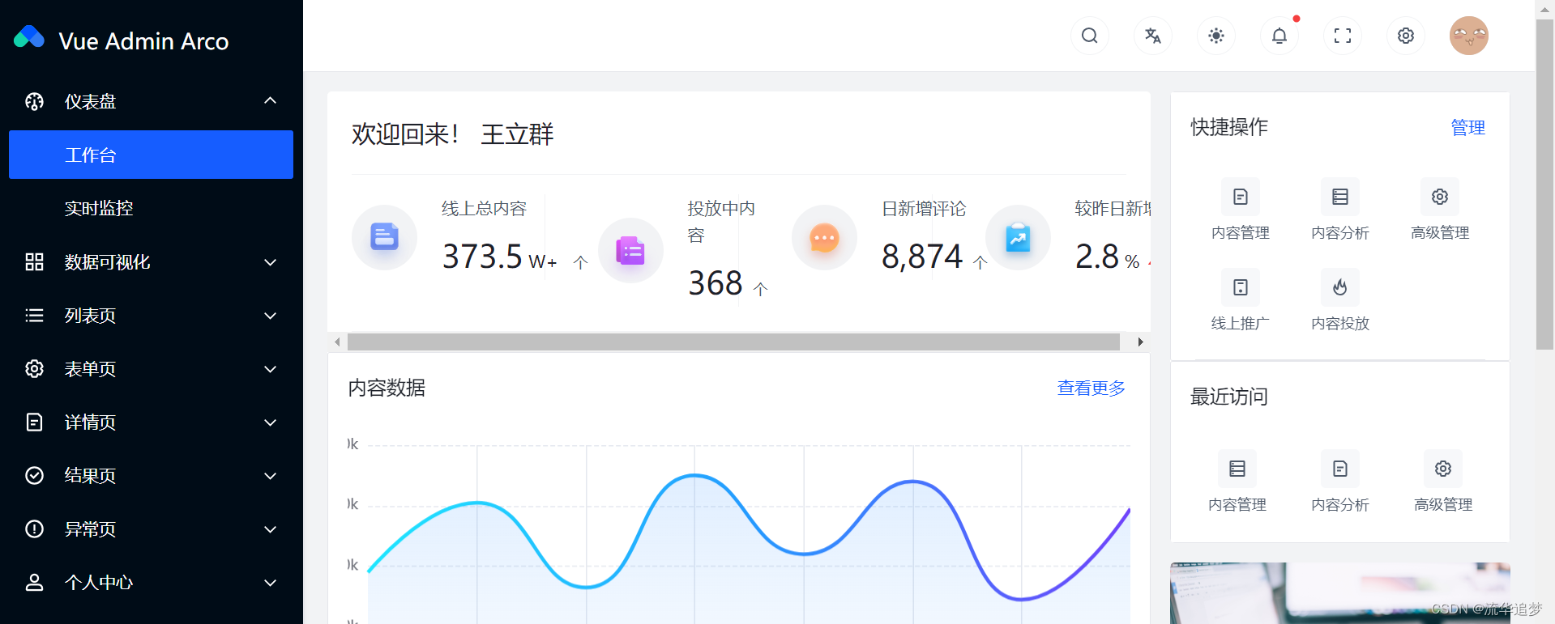Expand the 结果页 menu chevron

tap(271, 476)
